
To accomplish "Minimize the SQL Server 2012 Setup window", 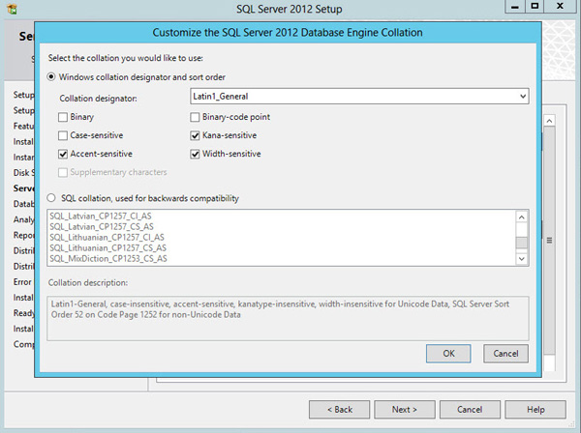I will coord(515,7).
